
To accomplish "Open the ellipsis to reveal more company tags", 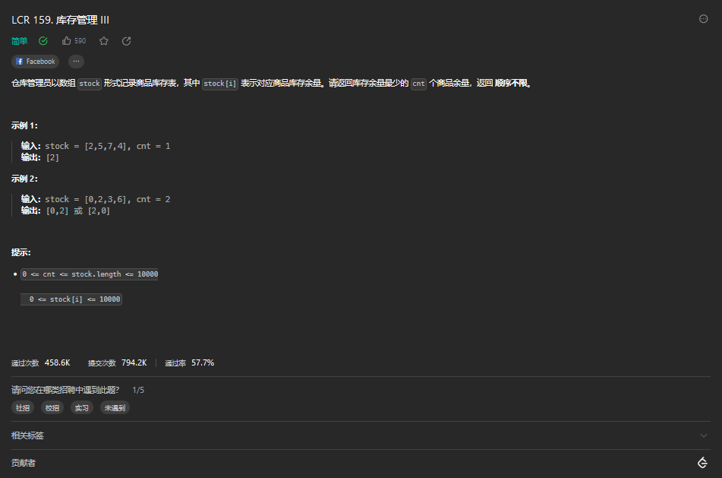I will (75, 61).
